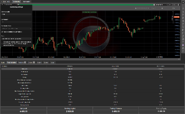Select the Largest winning trade row
The width and height of the screenshot is (185, 114).
(92, 94)
